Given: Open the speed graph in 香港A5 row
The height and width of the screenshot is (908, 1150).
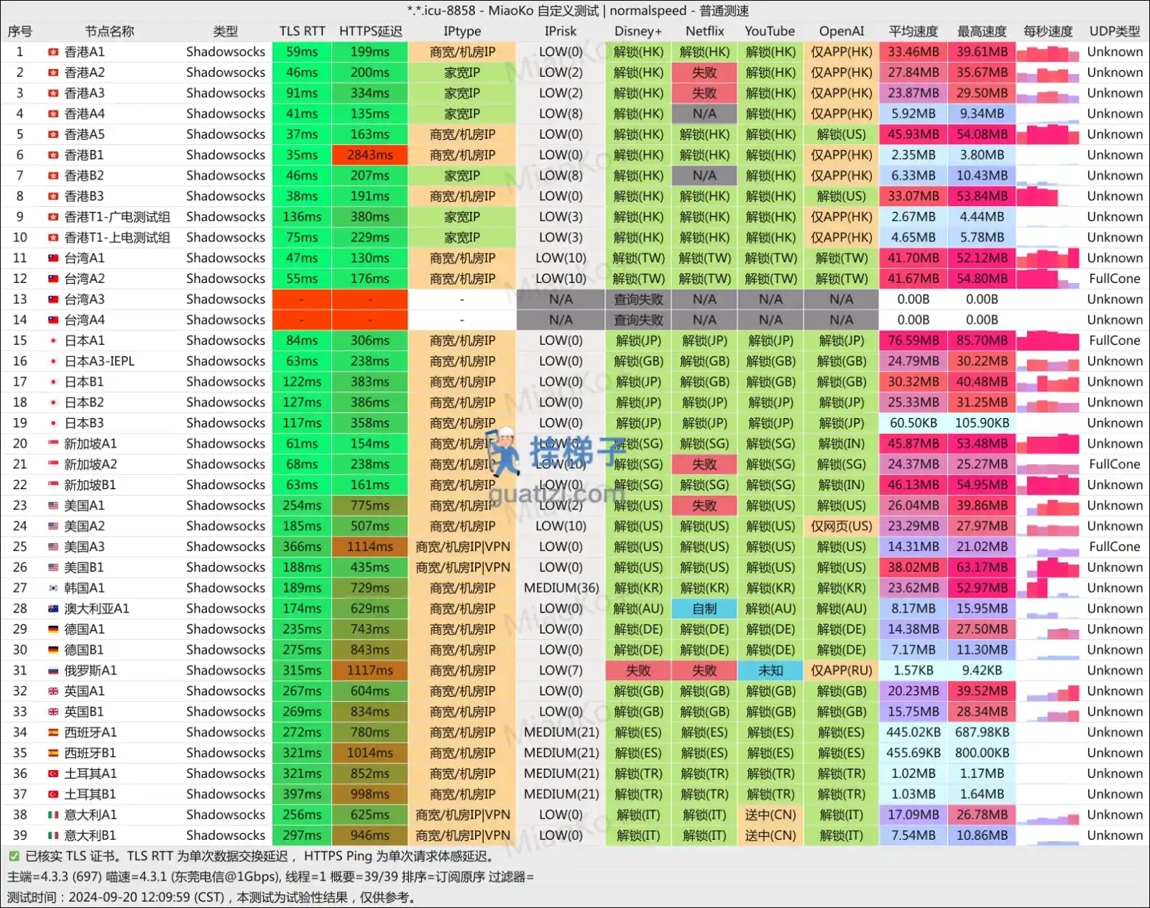Looking at the screenshot, I should (x=1047, y=134).
